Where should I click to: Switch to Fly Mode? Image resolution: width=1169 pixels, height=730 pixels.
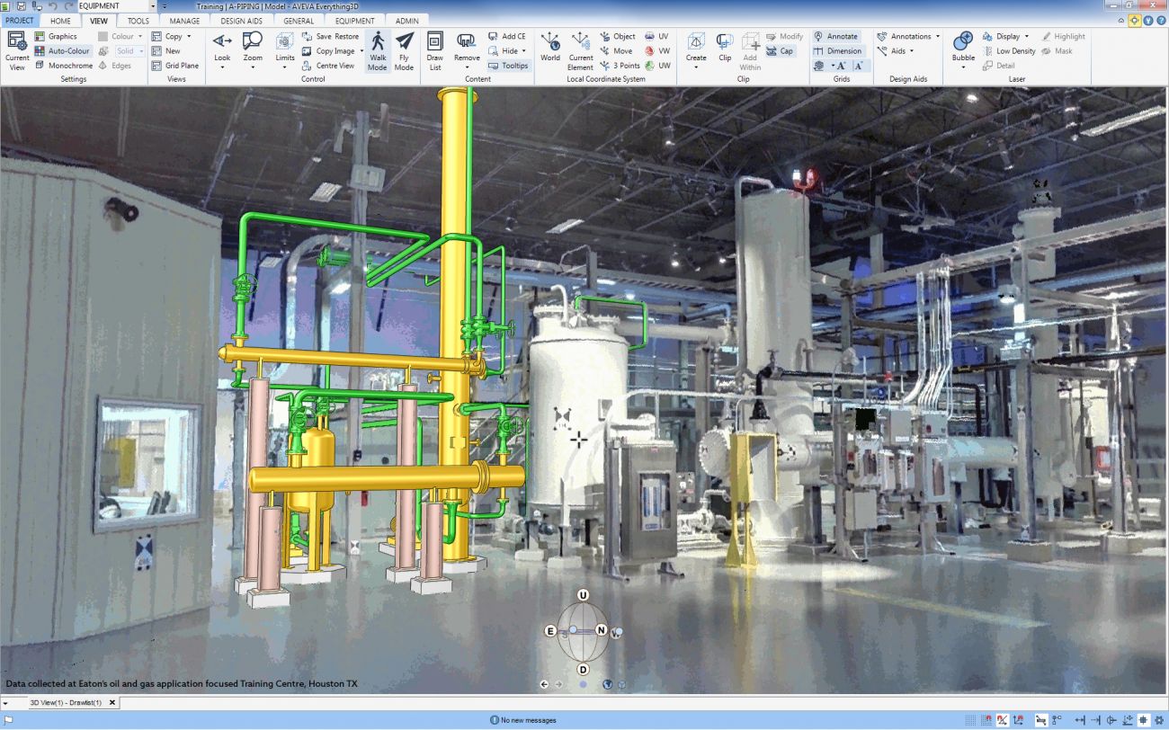point(404,51)
